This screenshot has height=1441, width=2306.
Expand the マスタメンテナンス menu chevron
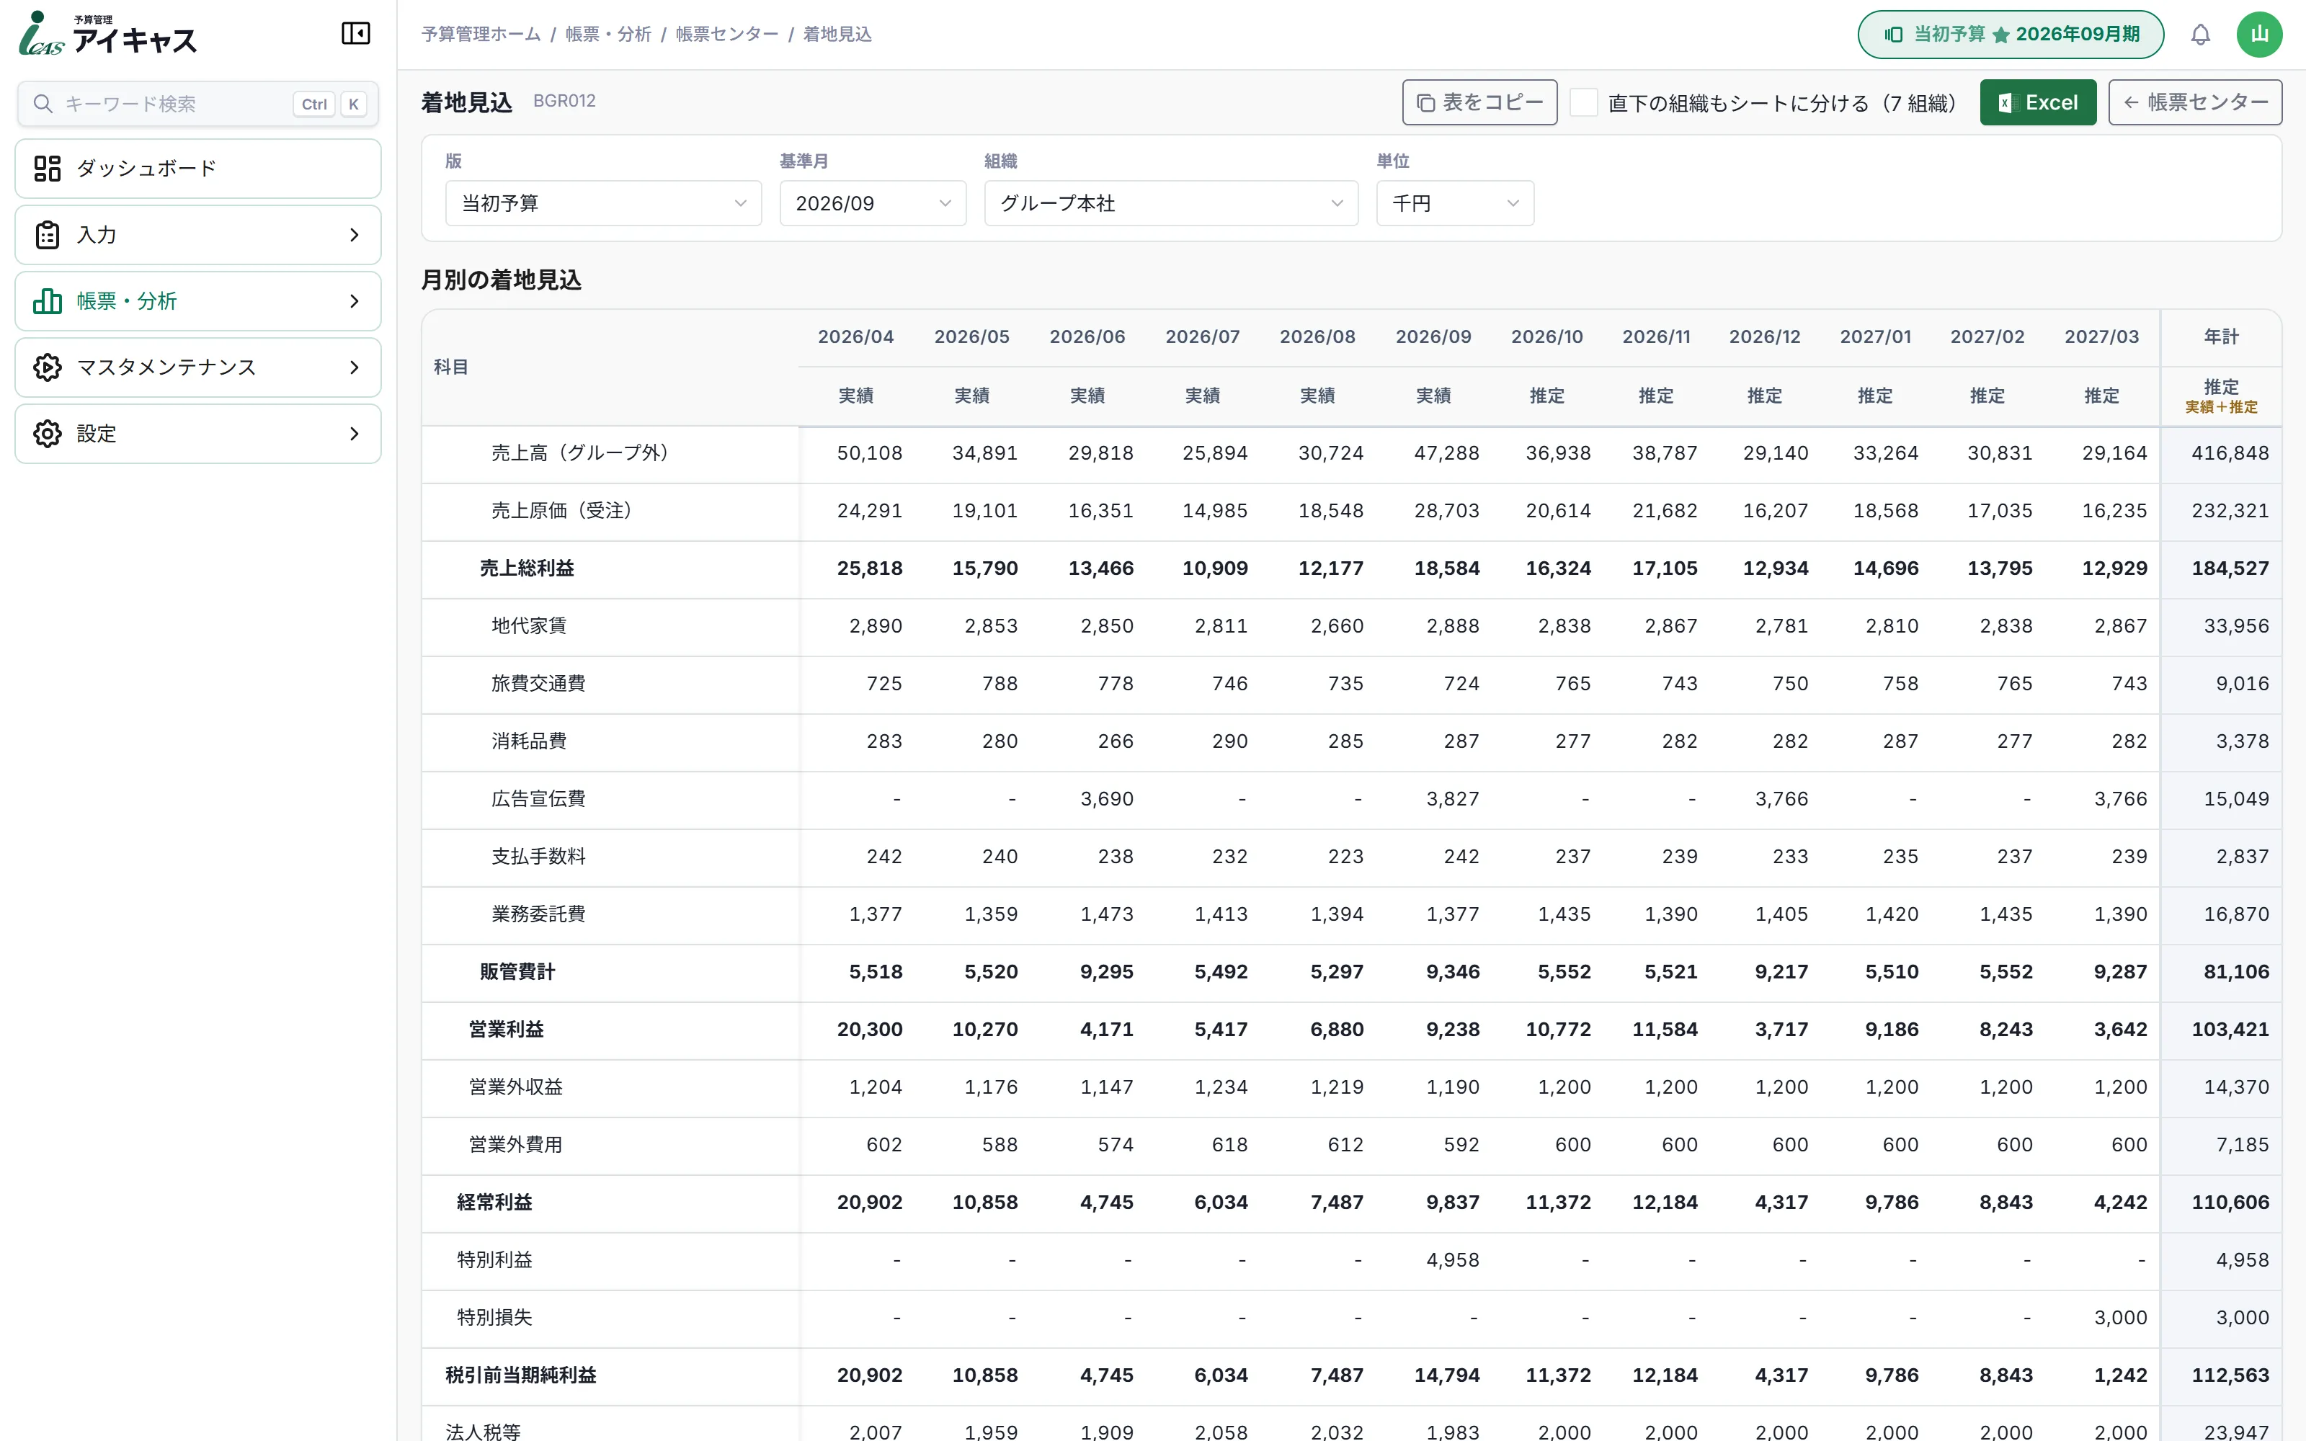(355, 367)
